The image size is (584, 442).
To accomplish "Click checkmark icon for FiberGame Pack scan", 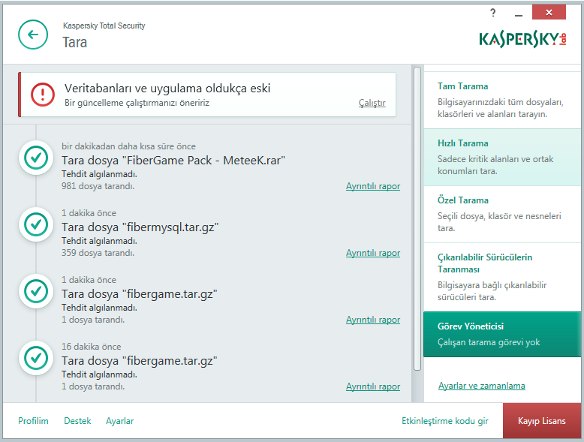I will [x=36, y=158].
